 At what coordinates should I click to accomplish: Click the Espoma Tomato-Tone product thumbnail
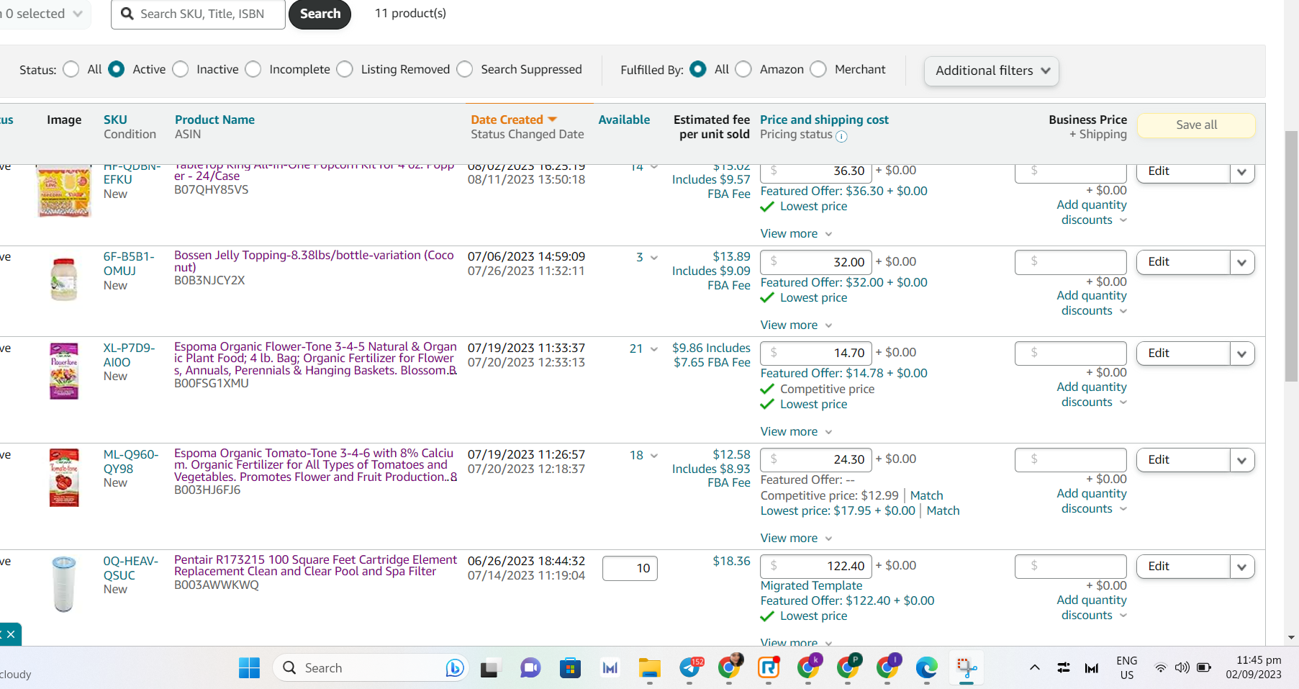click(x=64, y=477)
